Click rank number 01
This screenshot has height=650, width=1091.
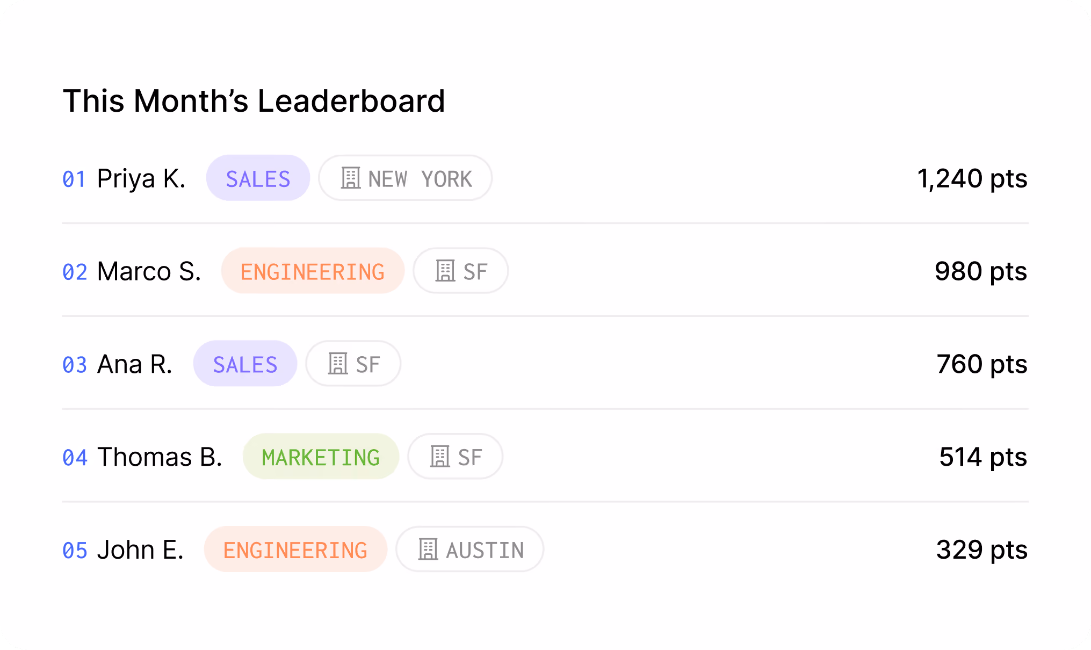tap(74, 179)
